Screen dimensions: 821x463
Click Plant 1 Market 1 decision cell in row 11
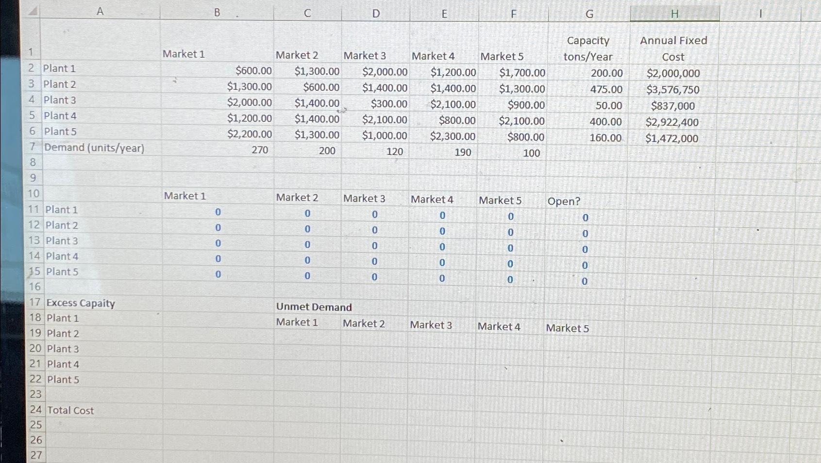point(218,212)
